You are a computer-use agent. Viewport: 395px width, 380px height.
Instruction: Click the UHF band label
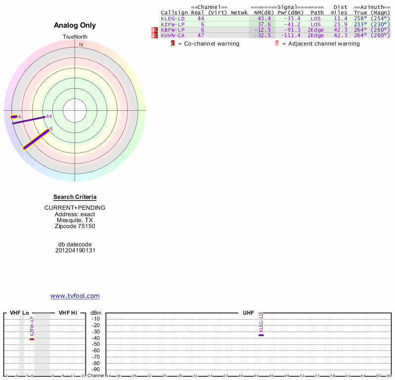click(x=248, y=313)
